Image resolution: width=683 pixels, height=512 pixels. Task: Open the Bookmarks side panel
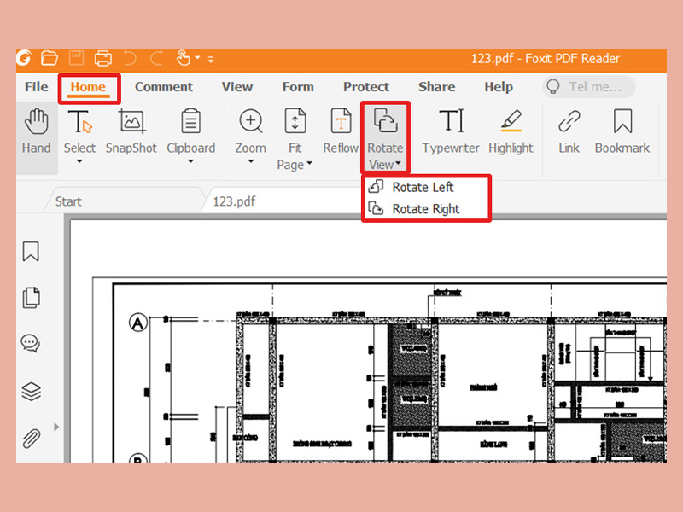click(32, 252)
